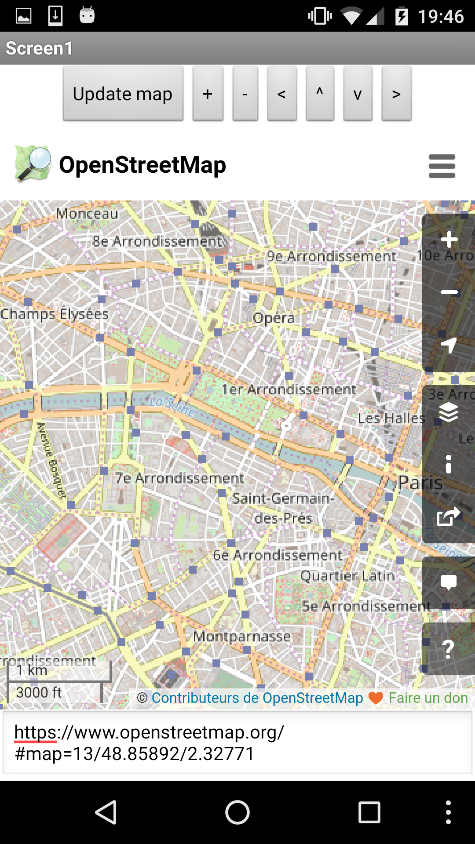475x844 pixels.
Task: Click the OpenStreetMap title text
Action: [142, 165]
